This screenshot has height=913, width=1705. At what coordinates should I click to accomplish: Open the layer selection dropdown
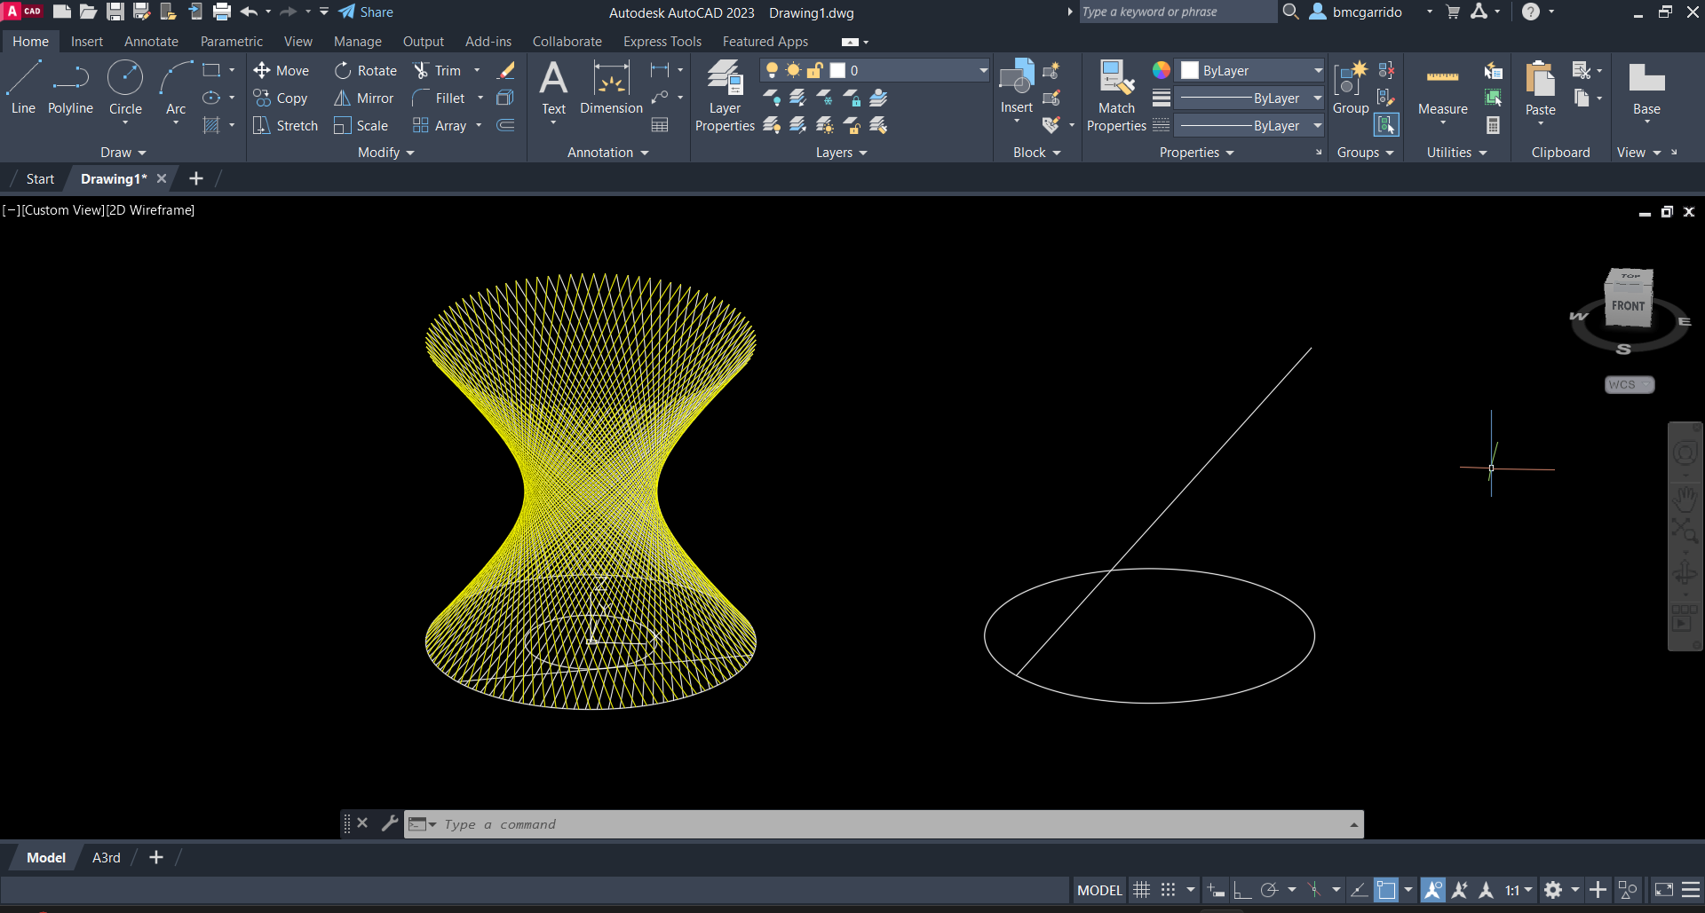pos(982,71)
